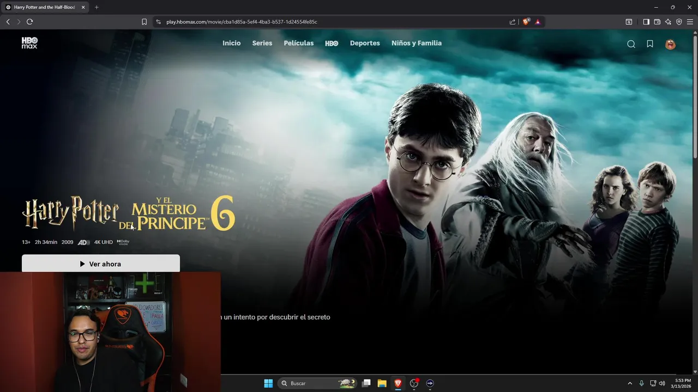The width and height of the screenshot is (698, 392).
Task: Play the movie with Ver ahora
Action: [101, 264]
